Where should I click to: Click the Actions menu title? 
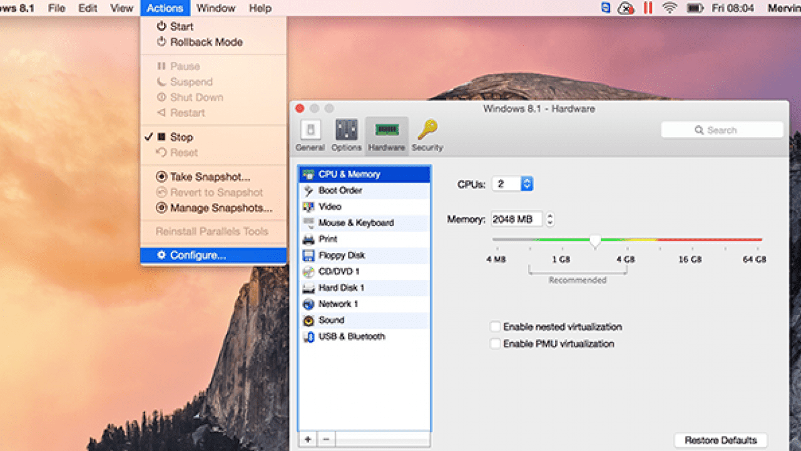(165, 8)
